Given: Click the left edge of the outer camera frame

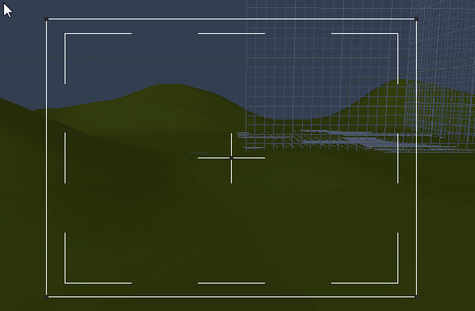Looking at the screenshot, I should 46,158.
